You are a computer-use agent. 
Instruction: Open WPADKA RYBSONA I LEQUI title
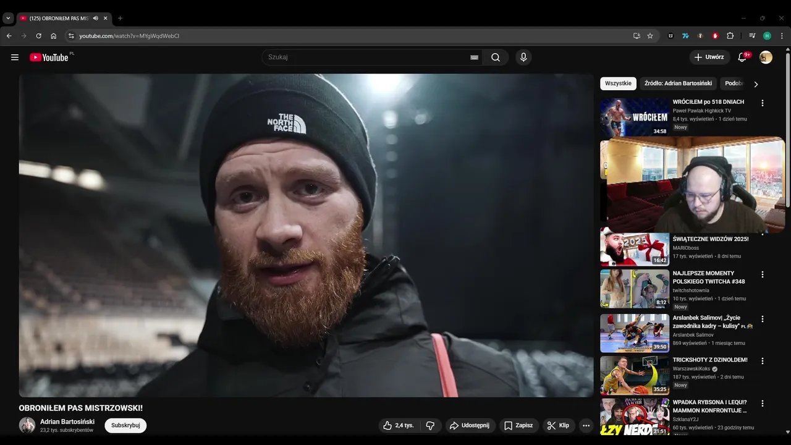[x=710, y=406]
